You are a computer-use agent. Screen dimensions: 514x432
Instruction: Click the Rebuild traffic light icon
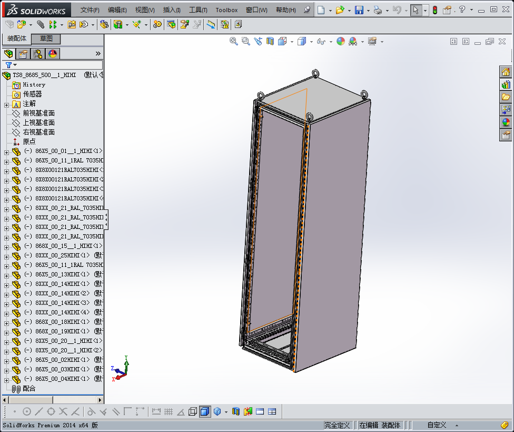pyautogui.click(x=434, y=10)
